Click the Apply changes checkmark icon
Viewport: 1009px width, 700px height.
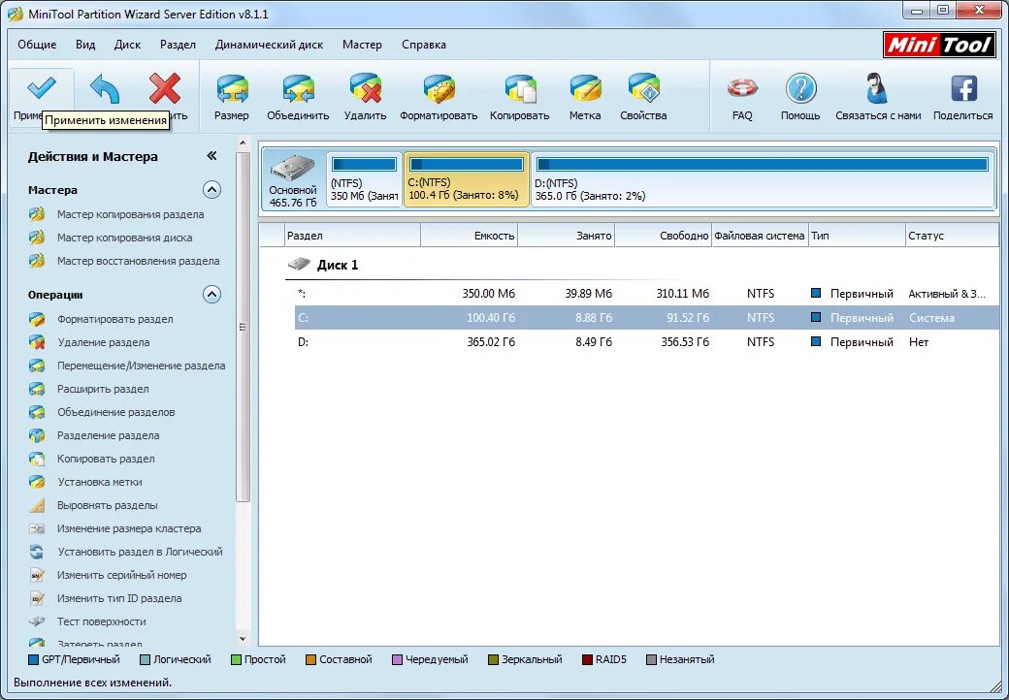41,87
